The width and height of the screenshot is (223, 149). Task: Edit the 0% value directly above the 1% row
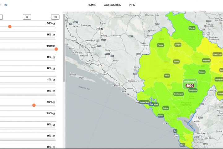54,69
